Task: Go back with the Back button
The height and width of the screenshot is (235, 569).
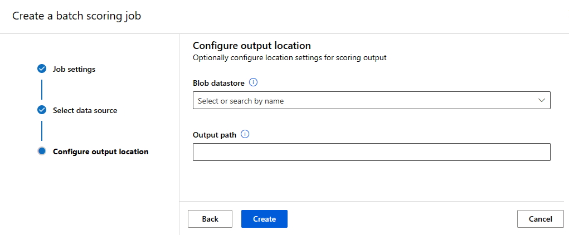Action: [x=210, y=219]
